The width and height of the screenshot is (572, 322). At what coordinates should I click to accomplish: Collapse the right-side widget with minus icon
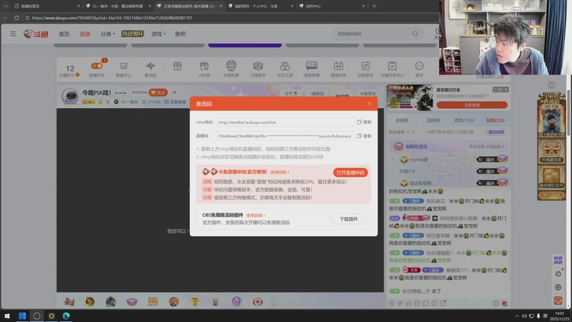point(551,85)
